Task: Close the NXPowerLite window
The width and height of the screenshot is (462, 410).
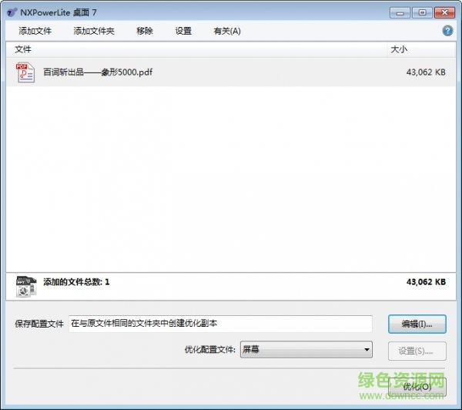Action: click(x=445, y=12)
